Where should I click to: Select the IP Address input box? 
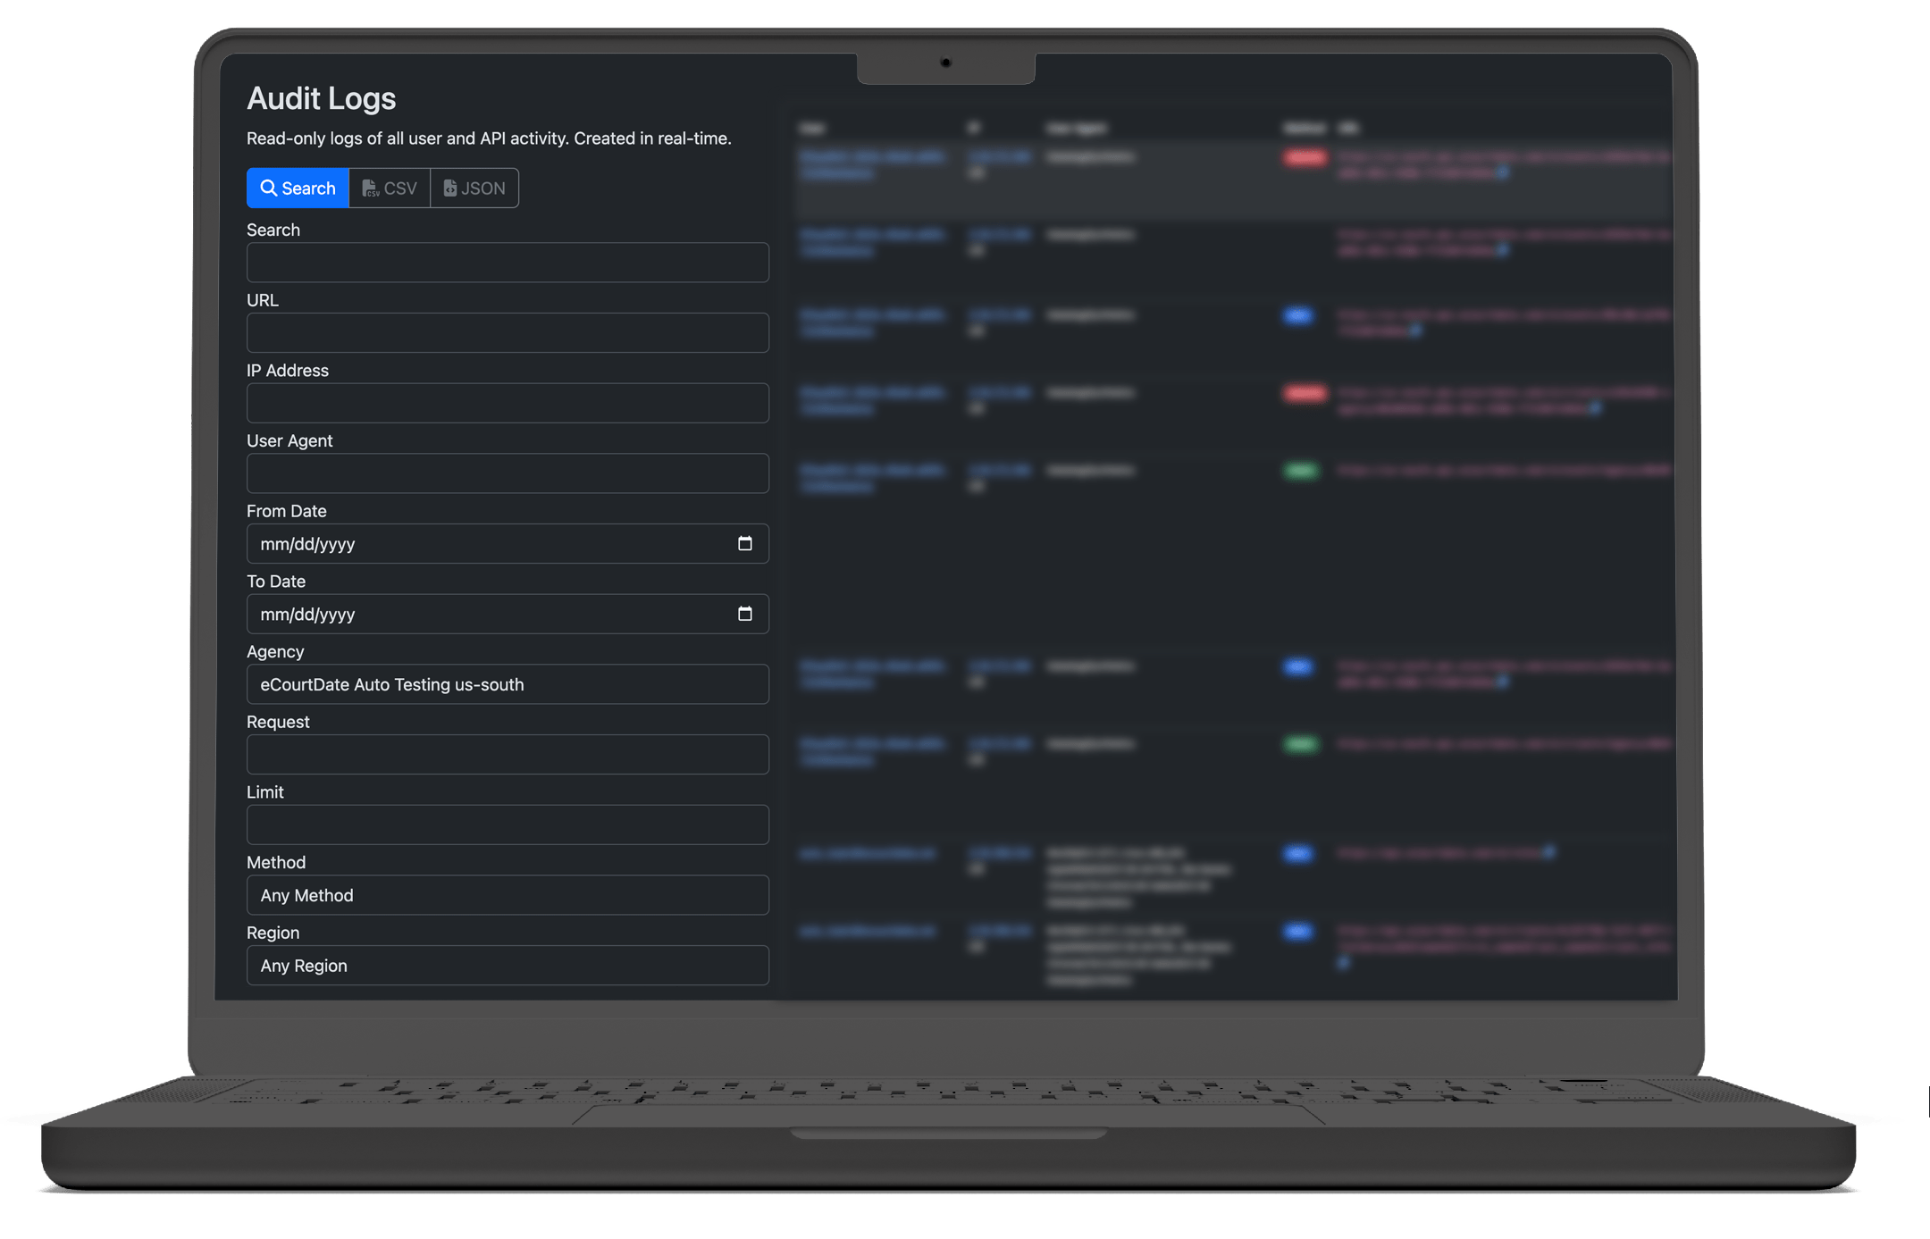coord(507,403)
